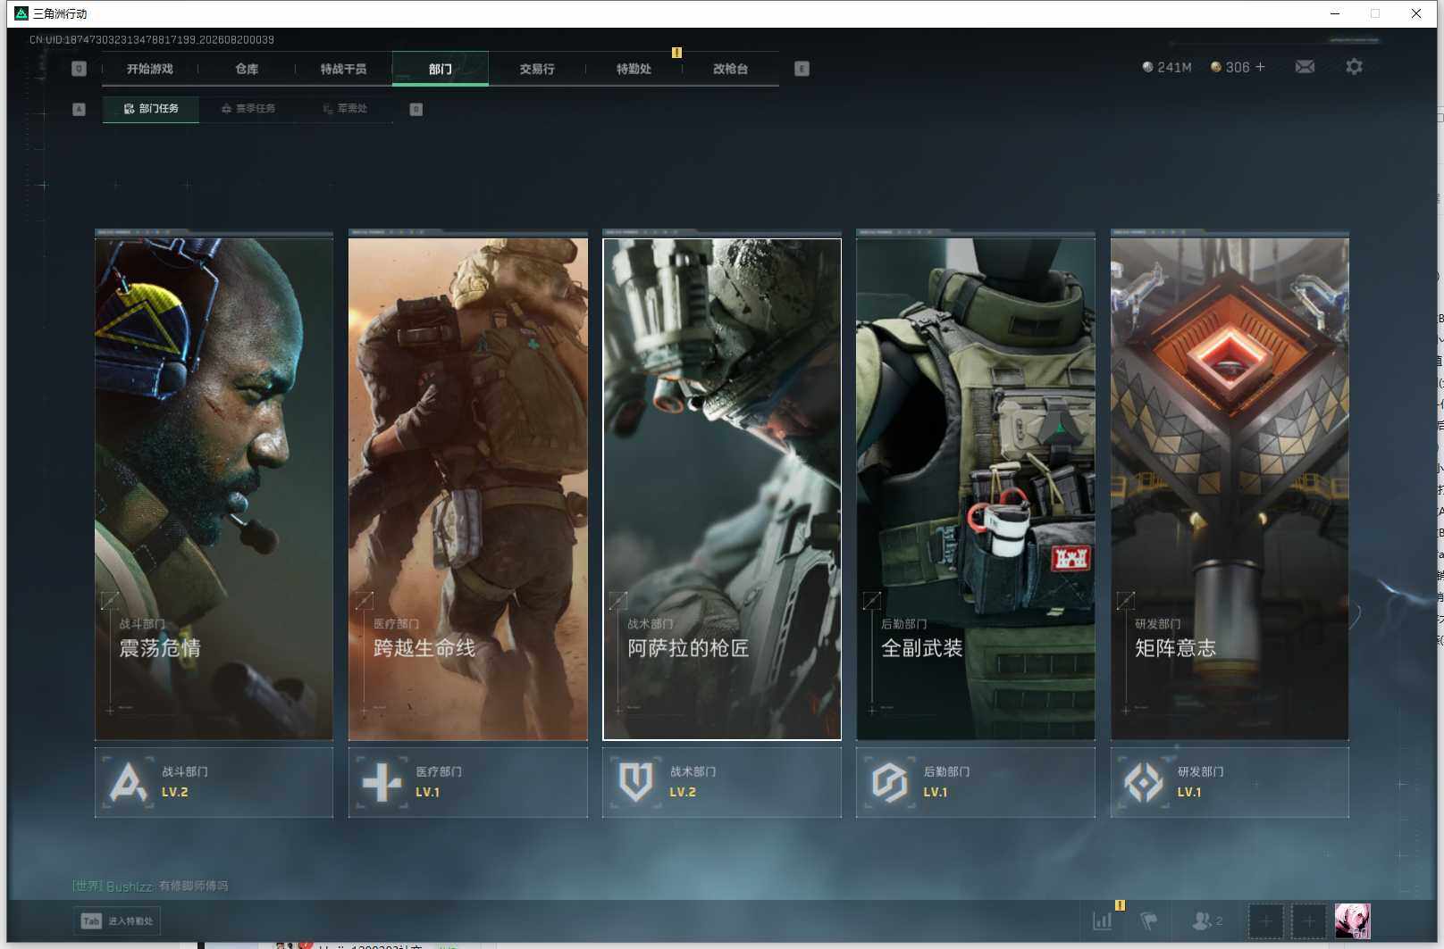
Task: Click the A key sub-tab left icon
Action: [79, 109]
